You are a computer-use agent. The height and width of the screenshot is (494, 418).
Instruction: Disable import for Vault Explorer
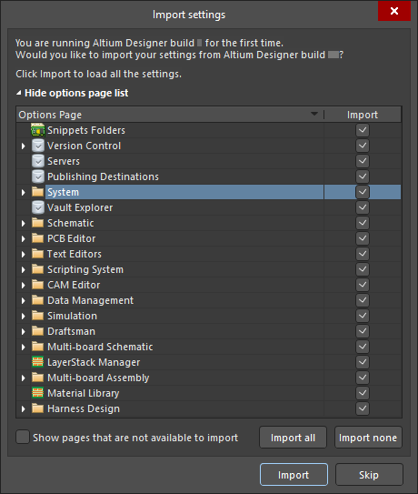(x=363, y=207)
